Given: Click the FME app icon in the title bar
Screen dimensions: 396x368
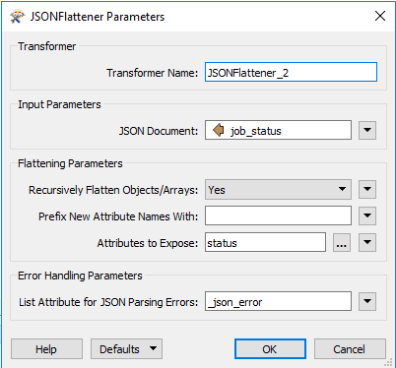Looking at the screenshot, I should pyautogui.click(x=18, y=17).
